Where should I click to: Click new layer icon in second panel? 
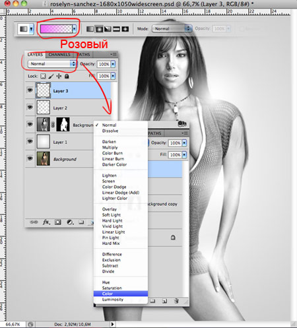[164, 301]
